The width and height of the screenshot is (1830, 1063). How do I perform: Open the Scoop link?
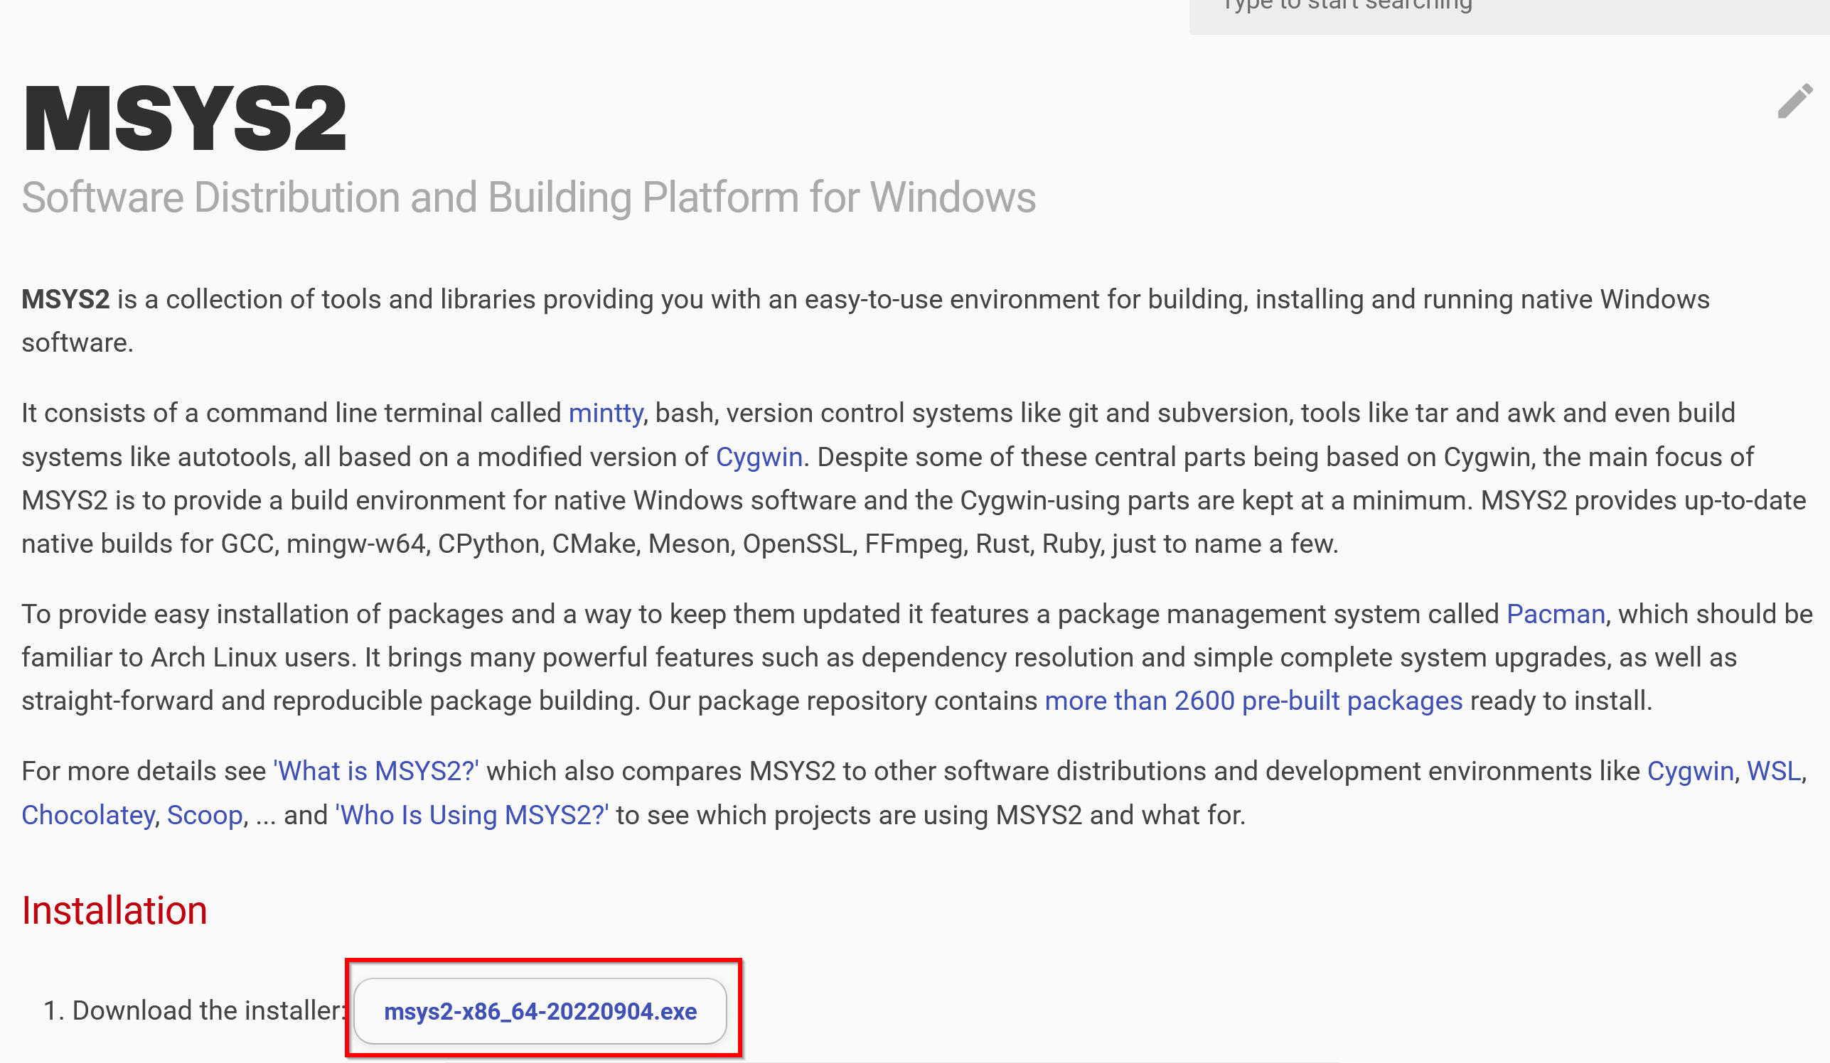coord(204,815)
